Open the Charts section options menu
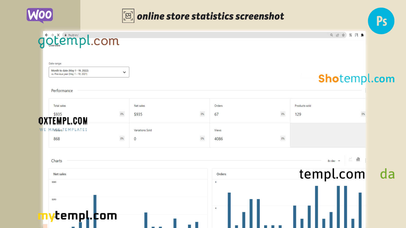Viewport: 406px width, 228px height. (x=365, y=161)
